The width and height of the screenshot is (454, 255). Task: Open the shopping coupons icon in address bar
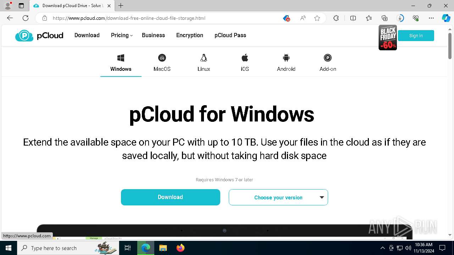click(x=287, y=18)
